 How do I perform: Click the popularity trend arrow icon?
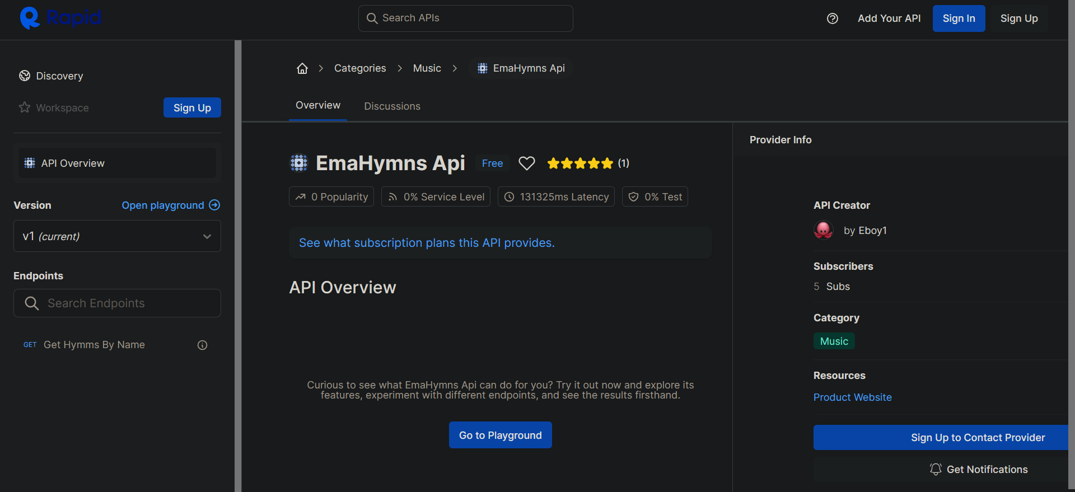pos(301,197)
